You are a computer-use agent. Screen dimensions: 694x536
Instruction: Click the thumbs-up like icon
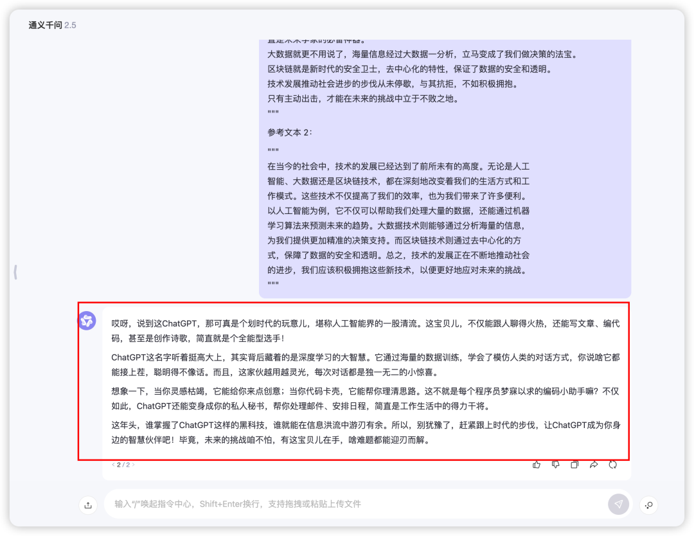pyautogui.click(x=537, y=465)
